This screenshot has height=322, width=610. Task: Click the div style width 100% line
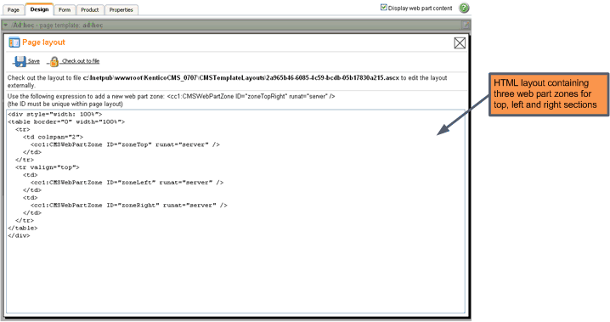(55, 115)
